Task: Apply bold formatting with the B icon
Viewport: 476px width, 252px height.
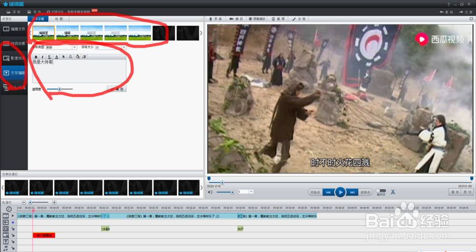Action: (x=36, y=57)
